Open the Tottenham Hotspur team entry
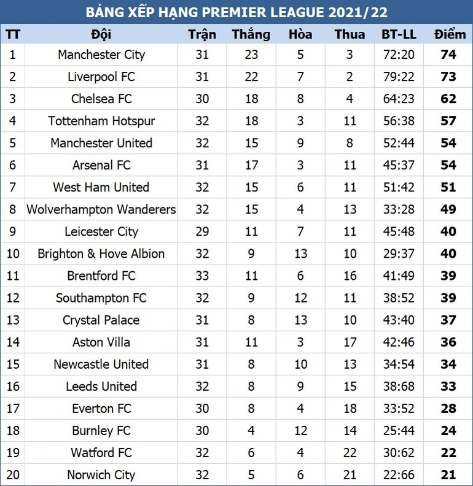 (x=101, y=121)
